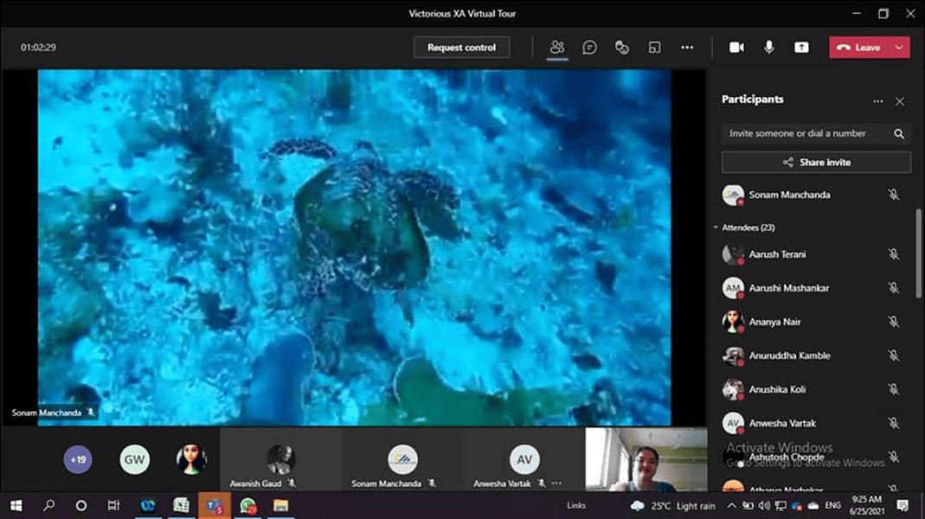Viewport: 925px width, 519px height.
Task: Click the muted mic icon beside Anuruddha Kamble
Action: pyautogui.click(x=894, y=356)
